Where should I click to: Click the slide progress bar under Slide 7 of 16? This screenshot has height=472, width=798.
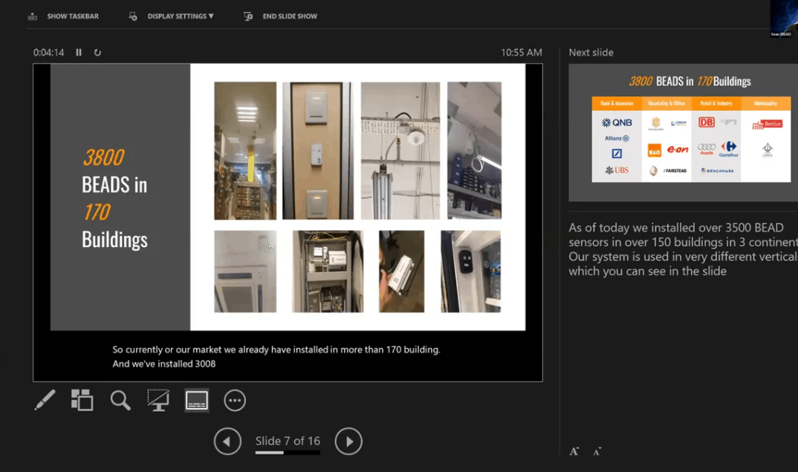(x=288, y=452)
